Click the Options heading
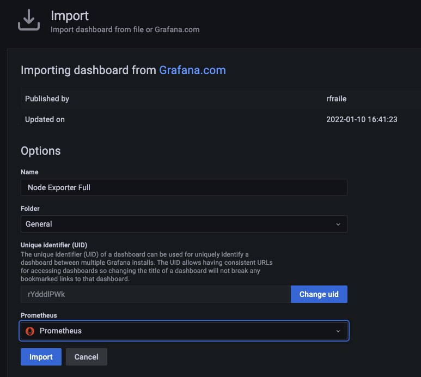 click(40, 151)
